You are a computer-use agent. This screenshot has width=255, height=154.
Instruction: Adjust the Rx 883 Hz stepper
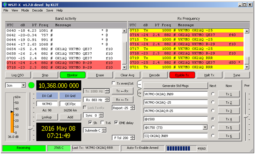pyautogui.click(x=107, y=100)
